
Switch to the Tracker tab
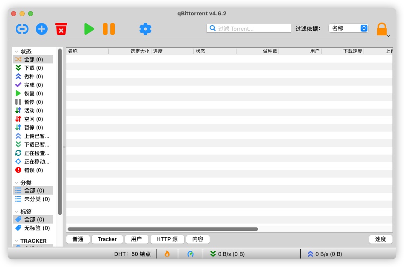coord(107,239)
